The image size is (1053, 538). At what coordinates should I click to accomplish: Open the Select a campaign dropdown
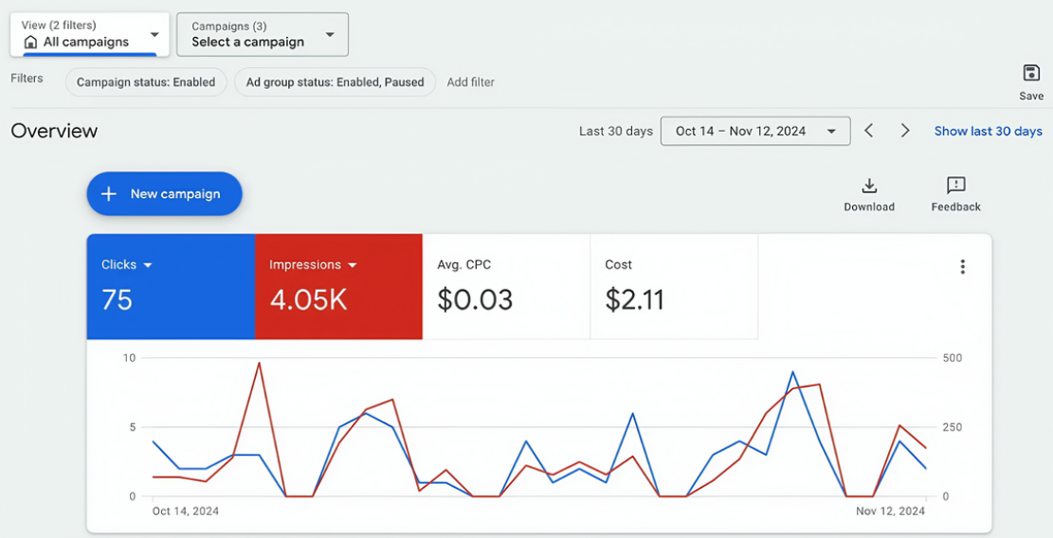(263, 34)
